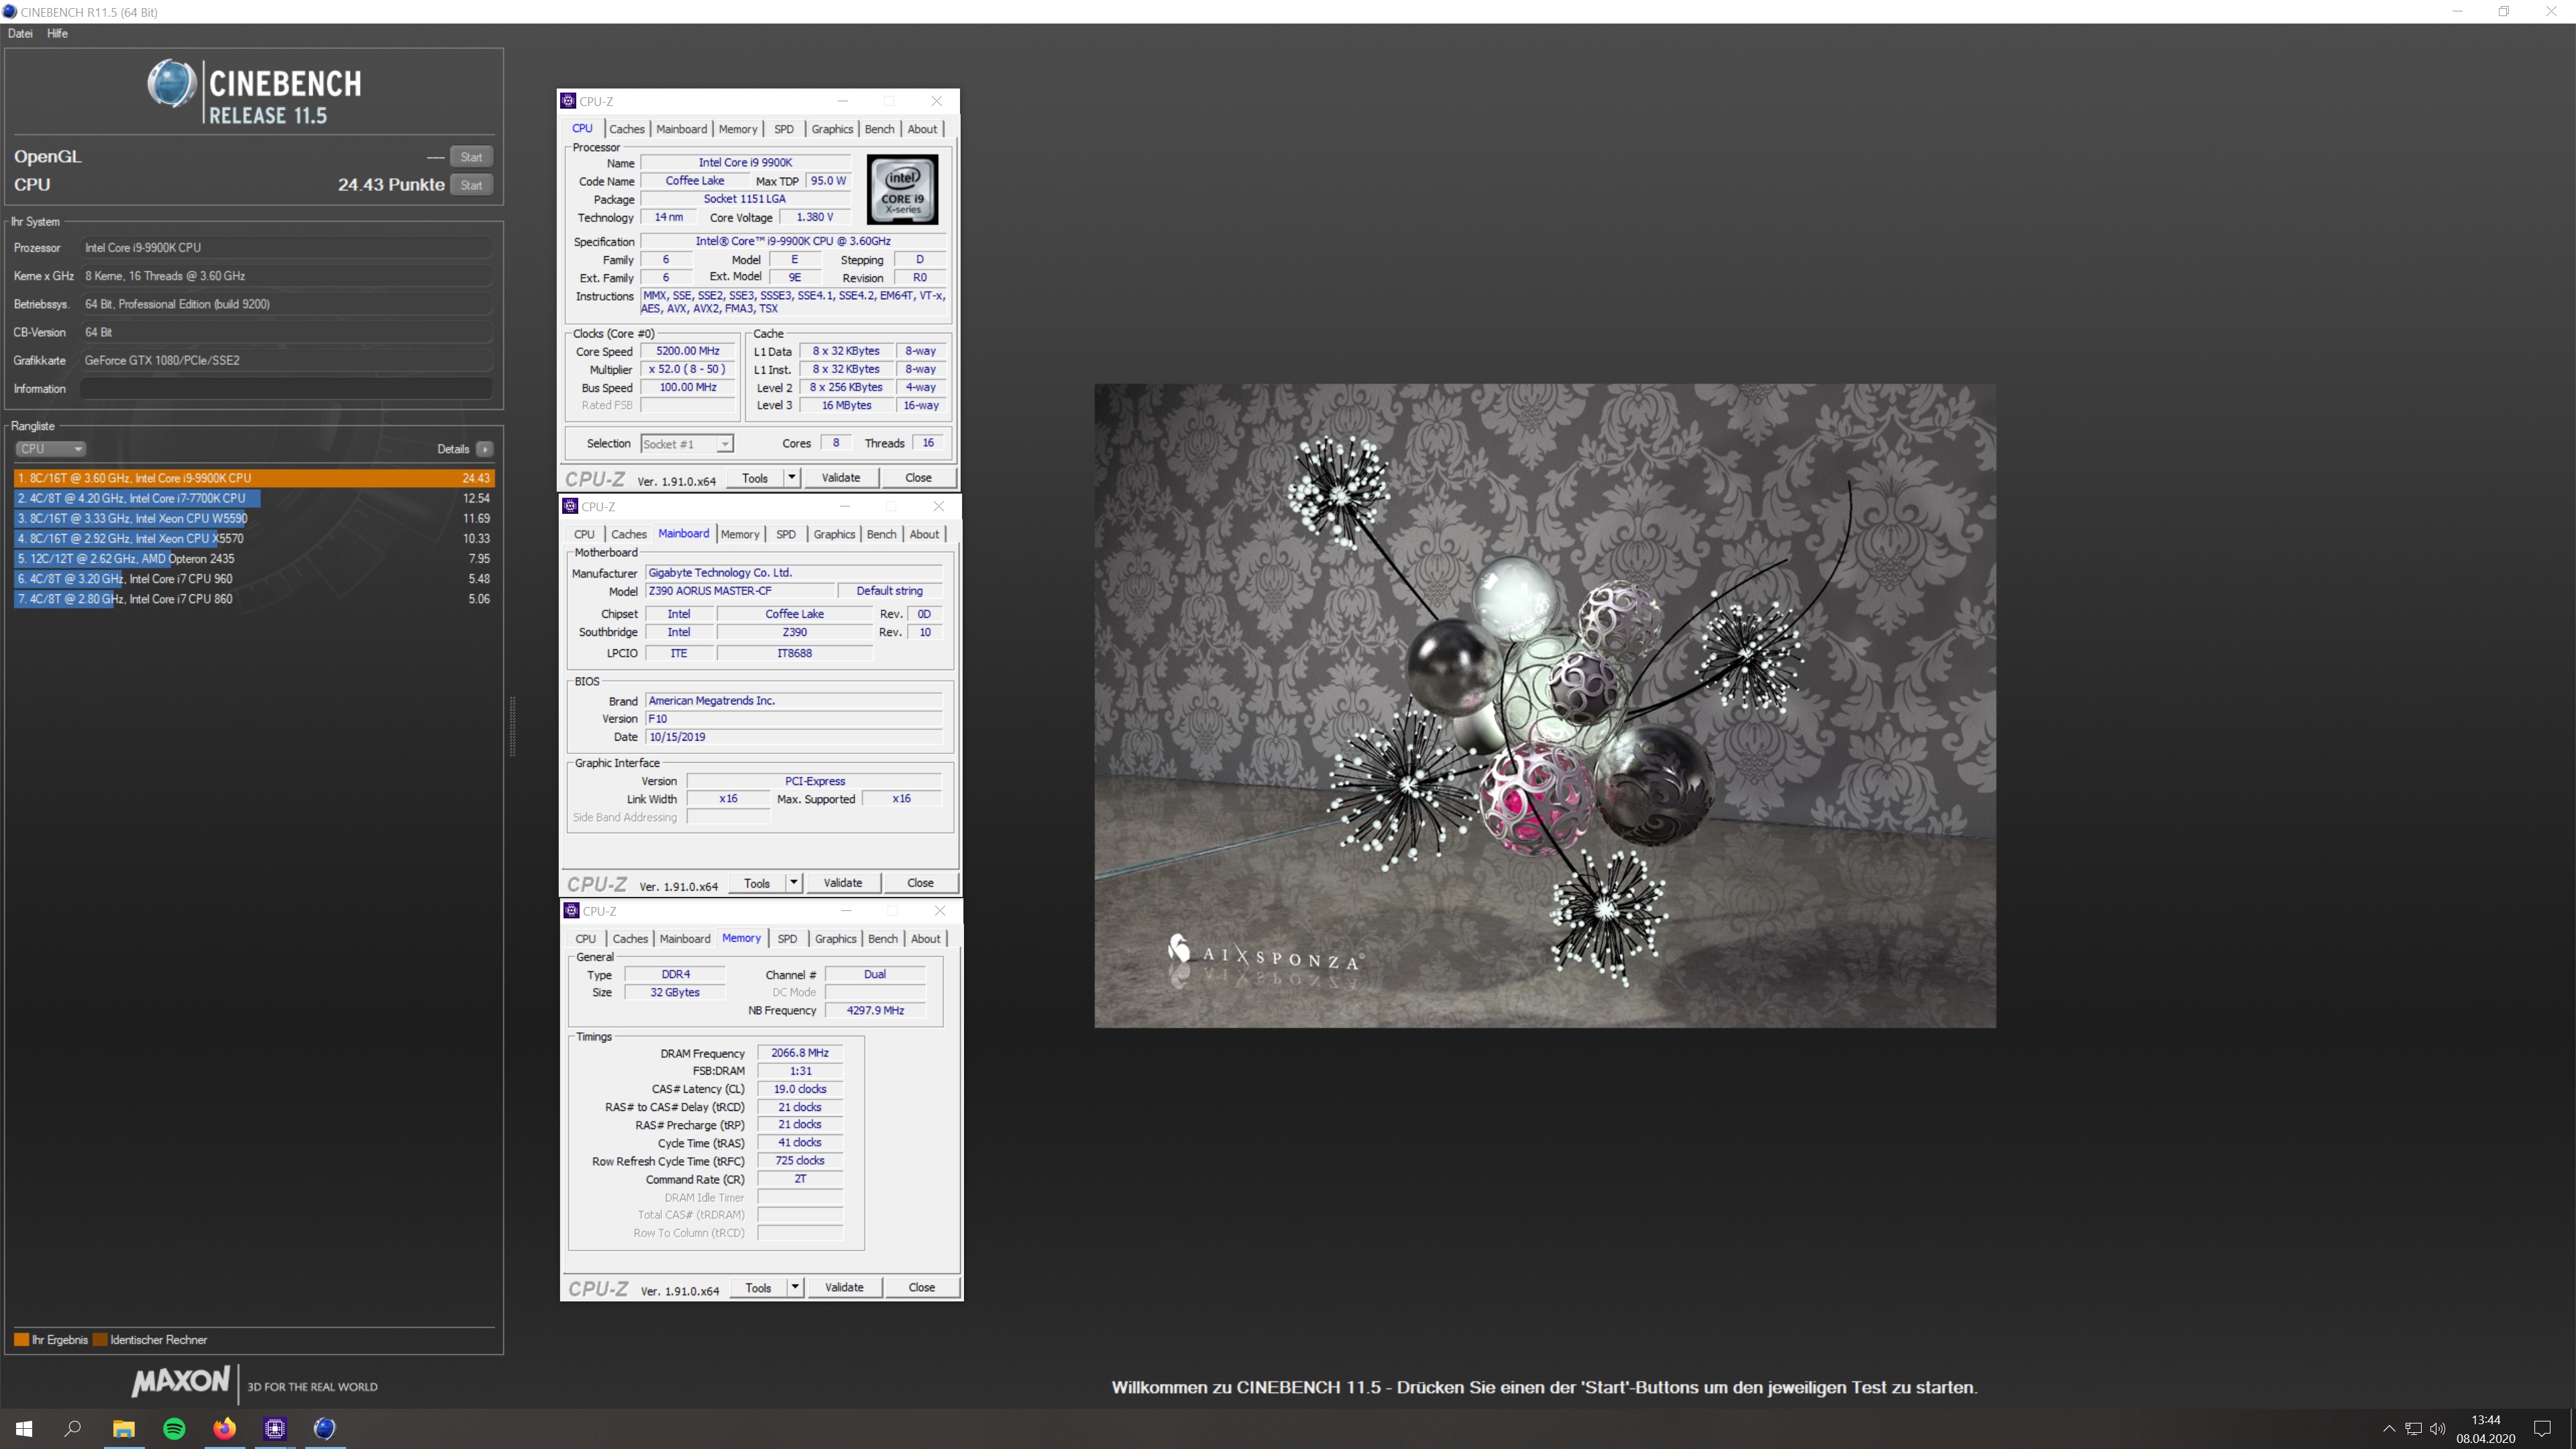Open taskbar search icon

coord(73,1428)
